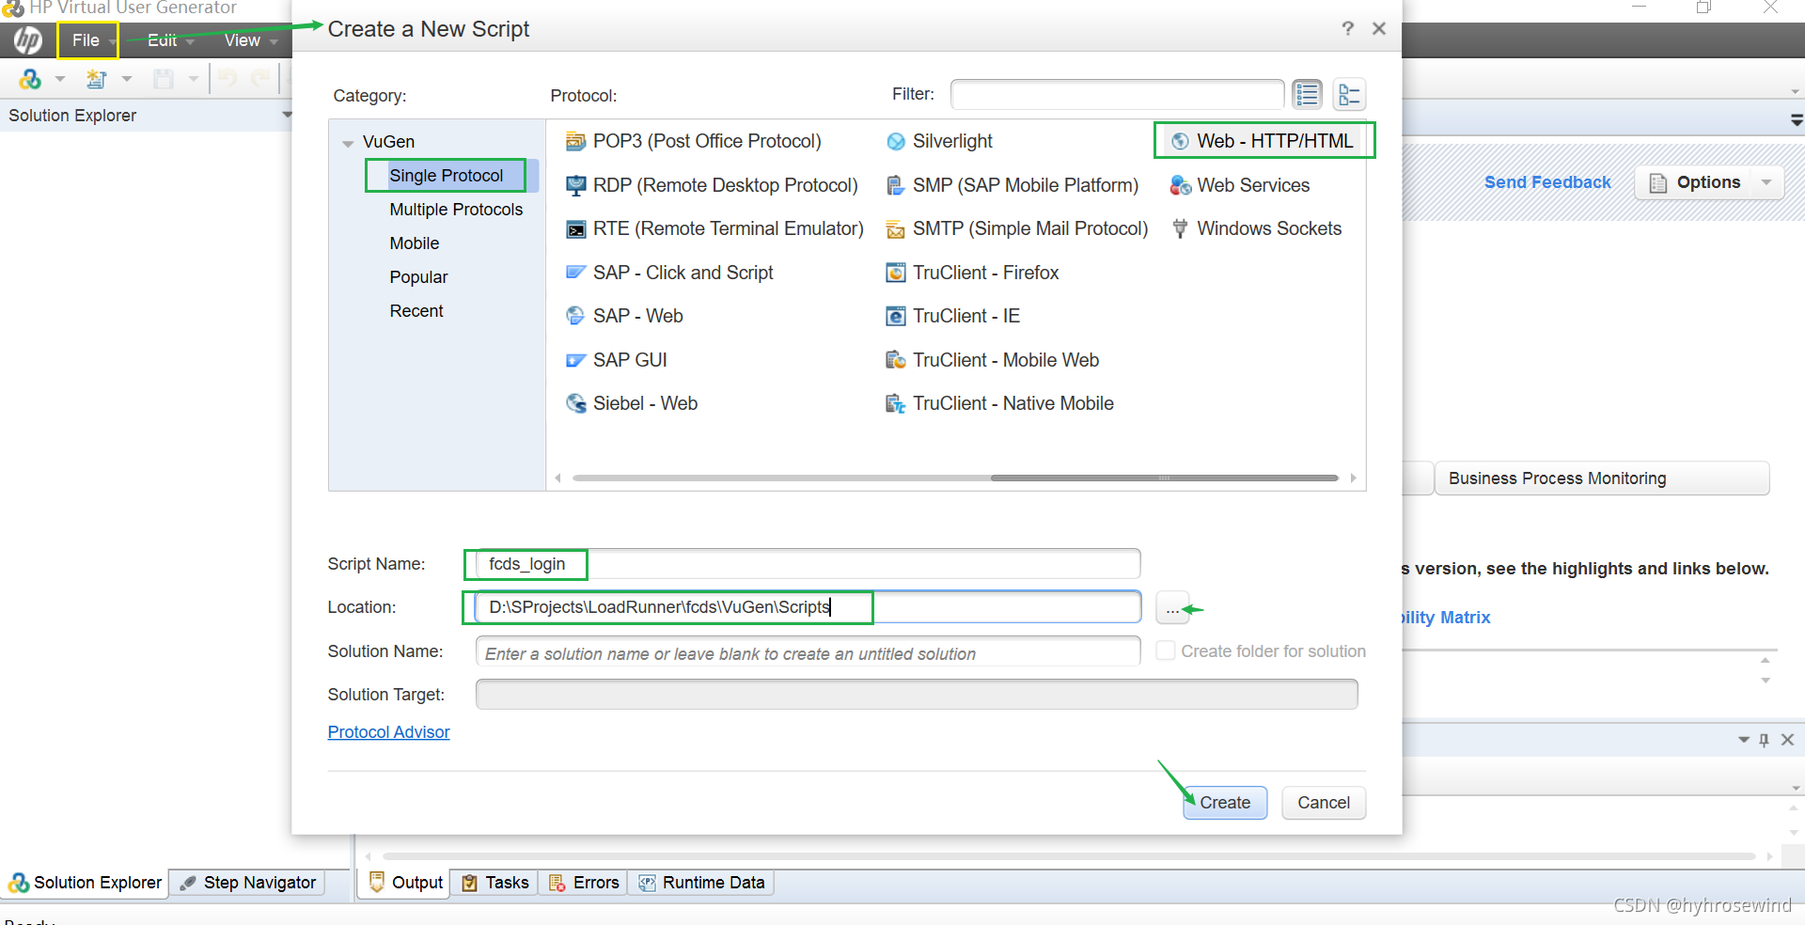Select Single Protocol category
Image resolution: width=1805 pixels, height=925 pixels.
[447, 176]
